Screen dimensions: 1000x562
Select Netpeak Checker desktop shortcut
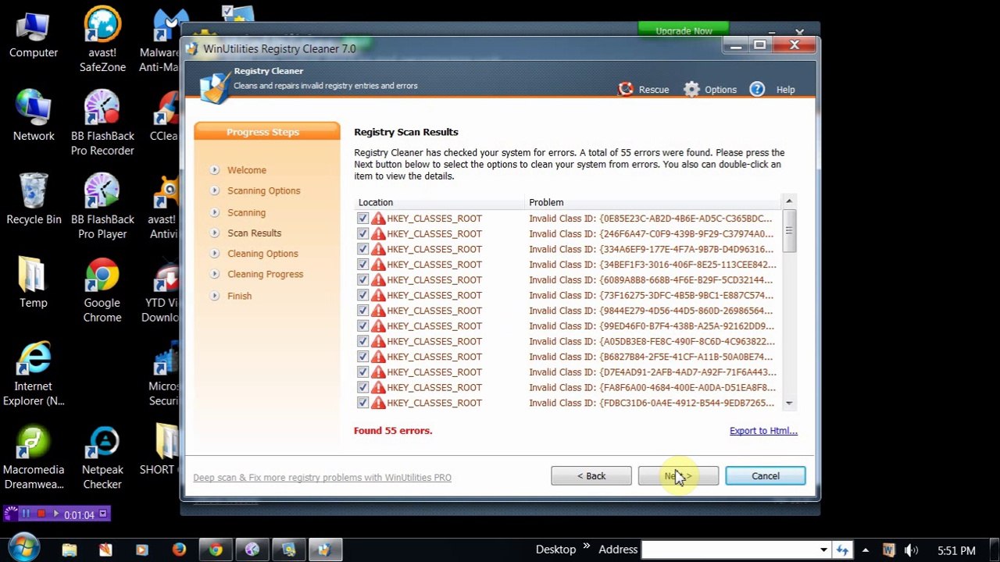coord(102,458)
